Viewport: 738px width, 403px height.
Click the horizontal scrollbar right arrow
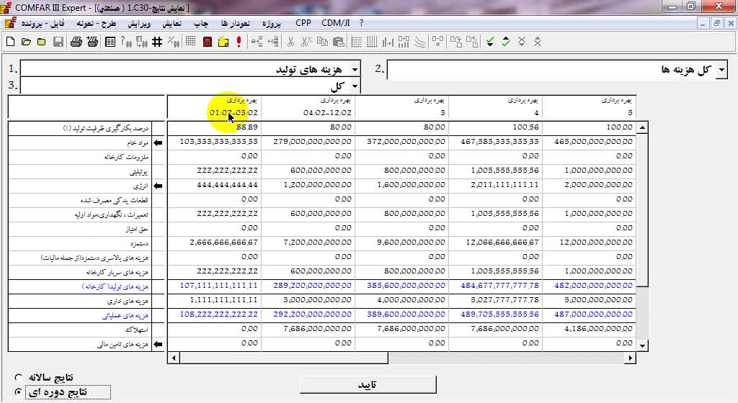631,358
